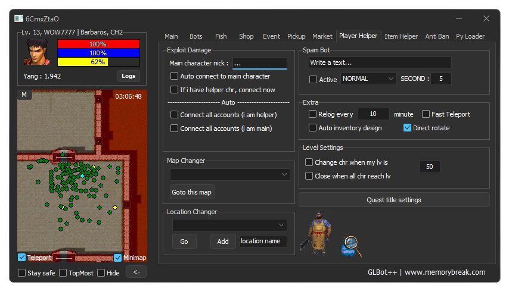The image size is (509, 298).
Task: Click the blue mana bar at 100%
Action: [98, 53]
